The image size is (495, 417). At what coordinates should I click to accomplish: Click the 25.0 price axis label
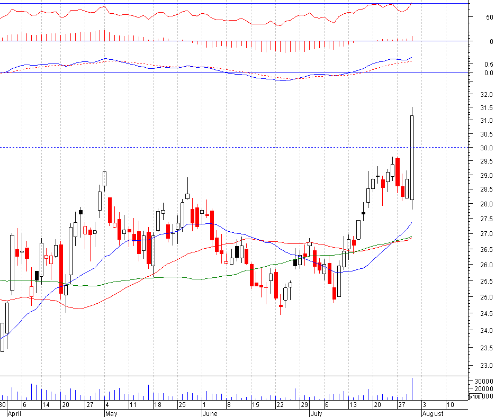tap(486, 297)
